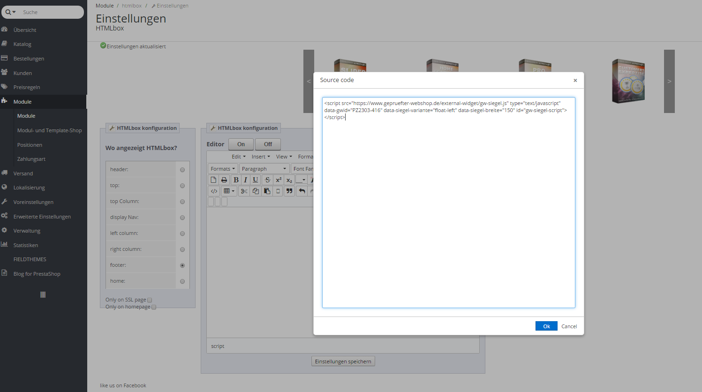Click inside the source code text area
Screen dimensions: 702x392
[449, 203]
